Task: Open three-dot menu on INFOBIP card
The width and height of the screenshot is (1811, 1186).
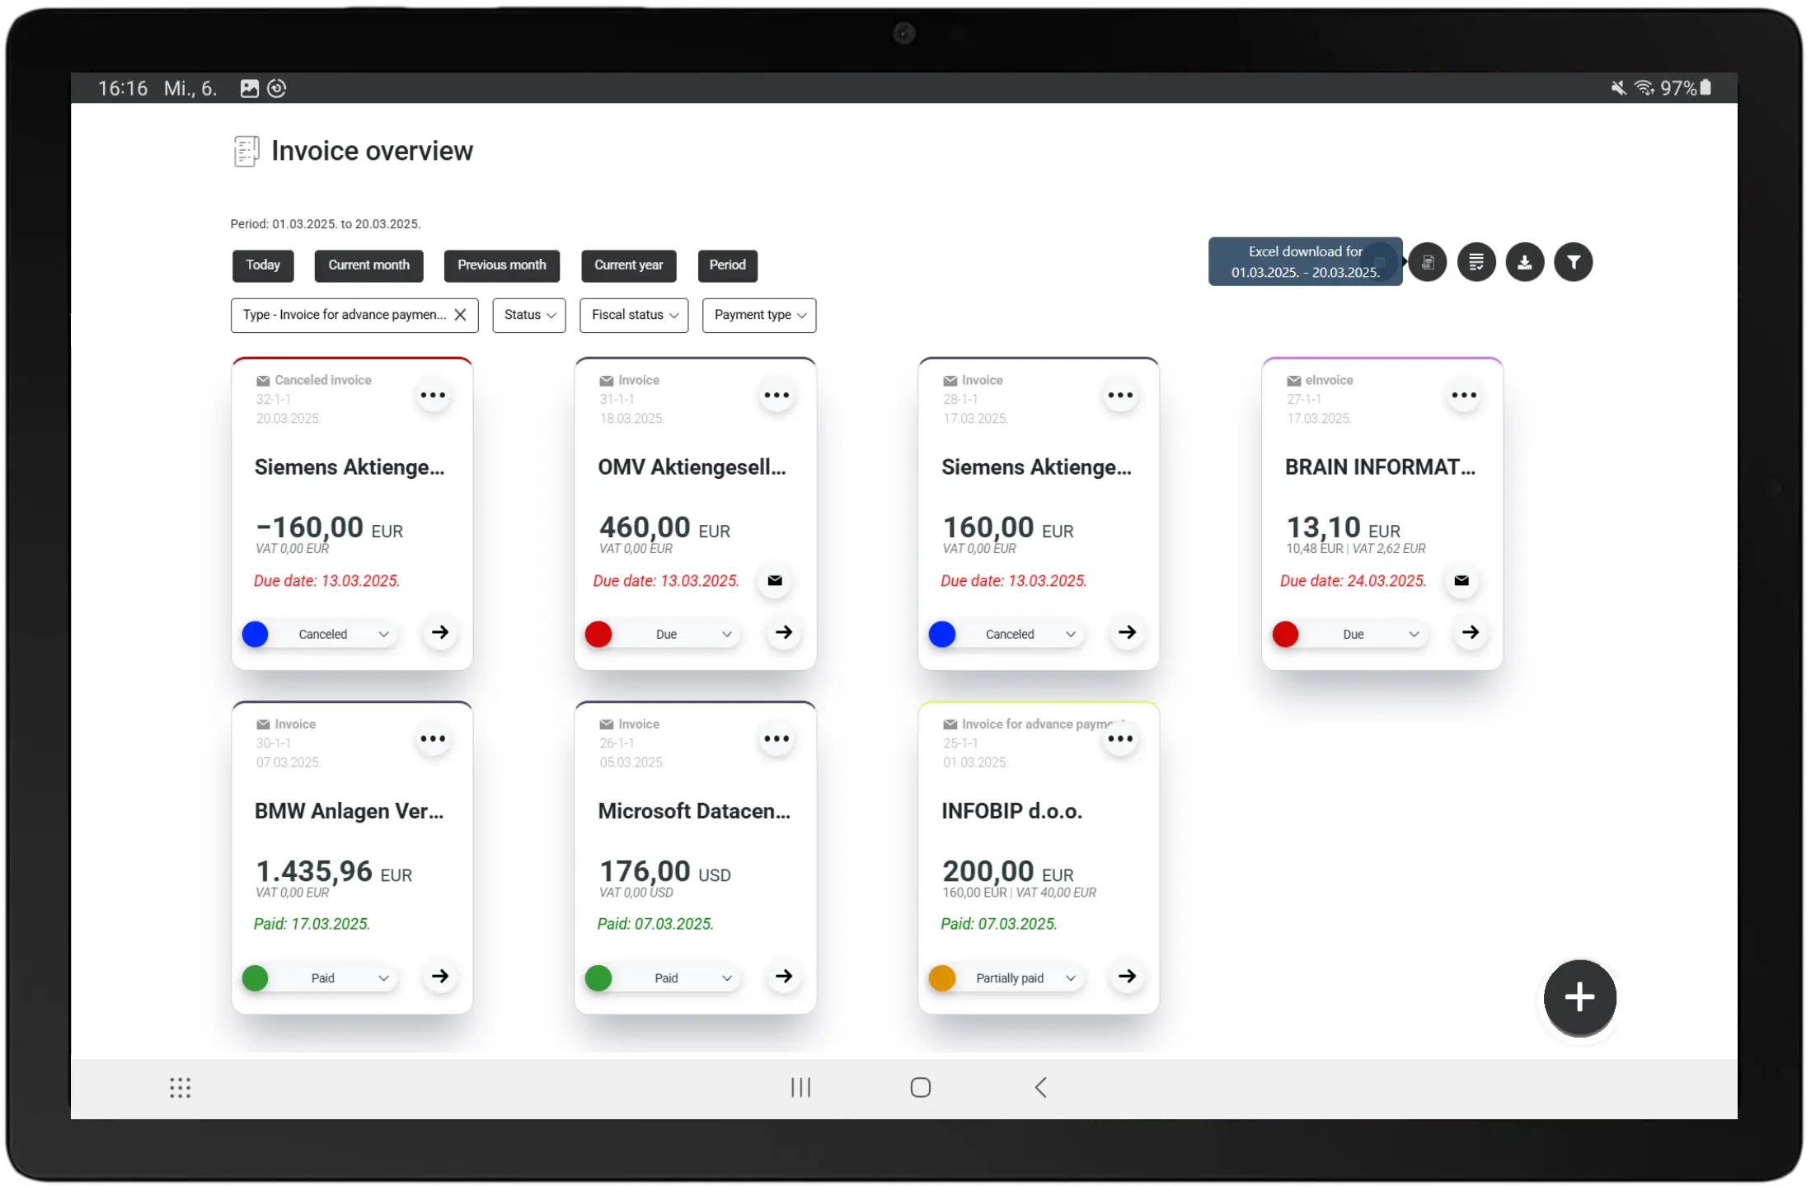Action: tap(1119, 739)
